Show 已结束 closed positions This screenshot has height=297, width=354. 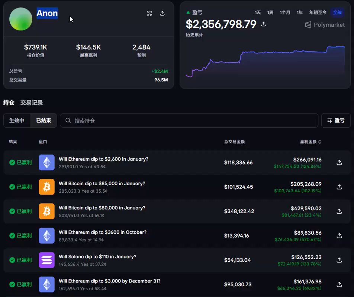pyautogui.click(x=44, y=121)
